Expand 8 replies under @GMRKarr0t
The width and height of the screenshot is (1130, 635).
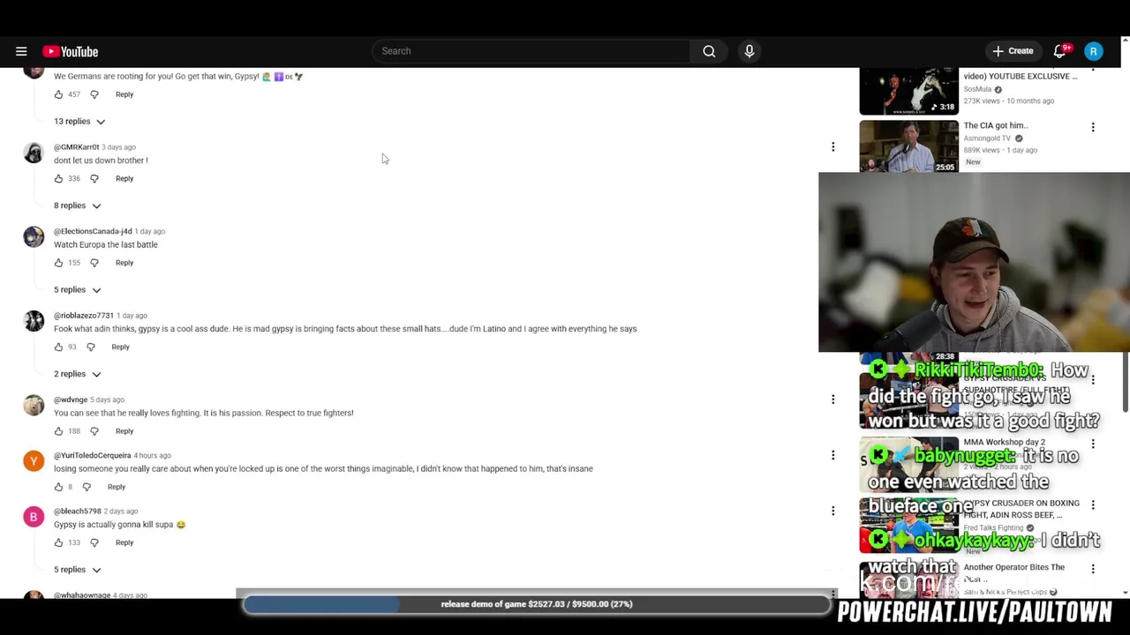pos(77,205)
